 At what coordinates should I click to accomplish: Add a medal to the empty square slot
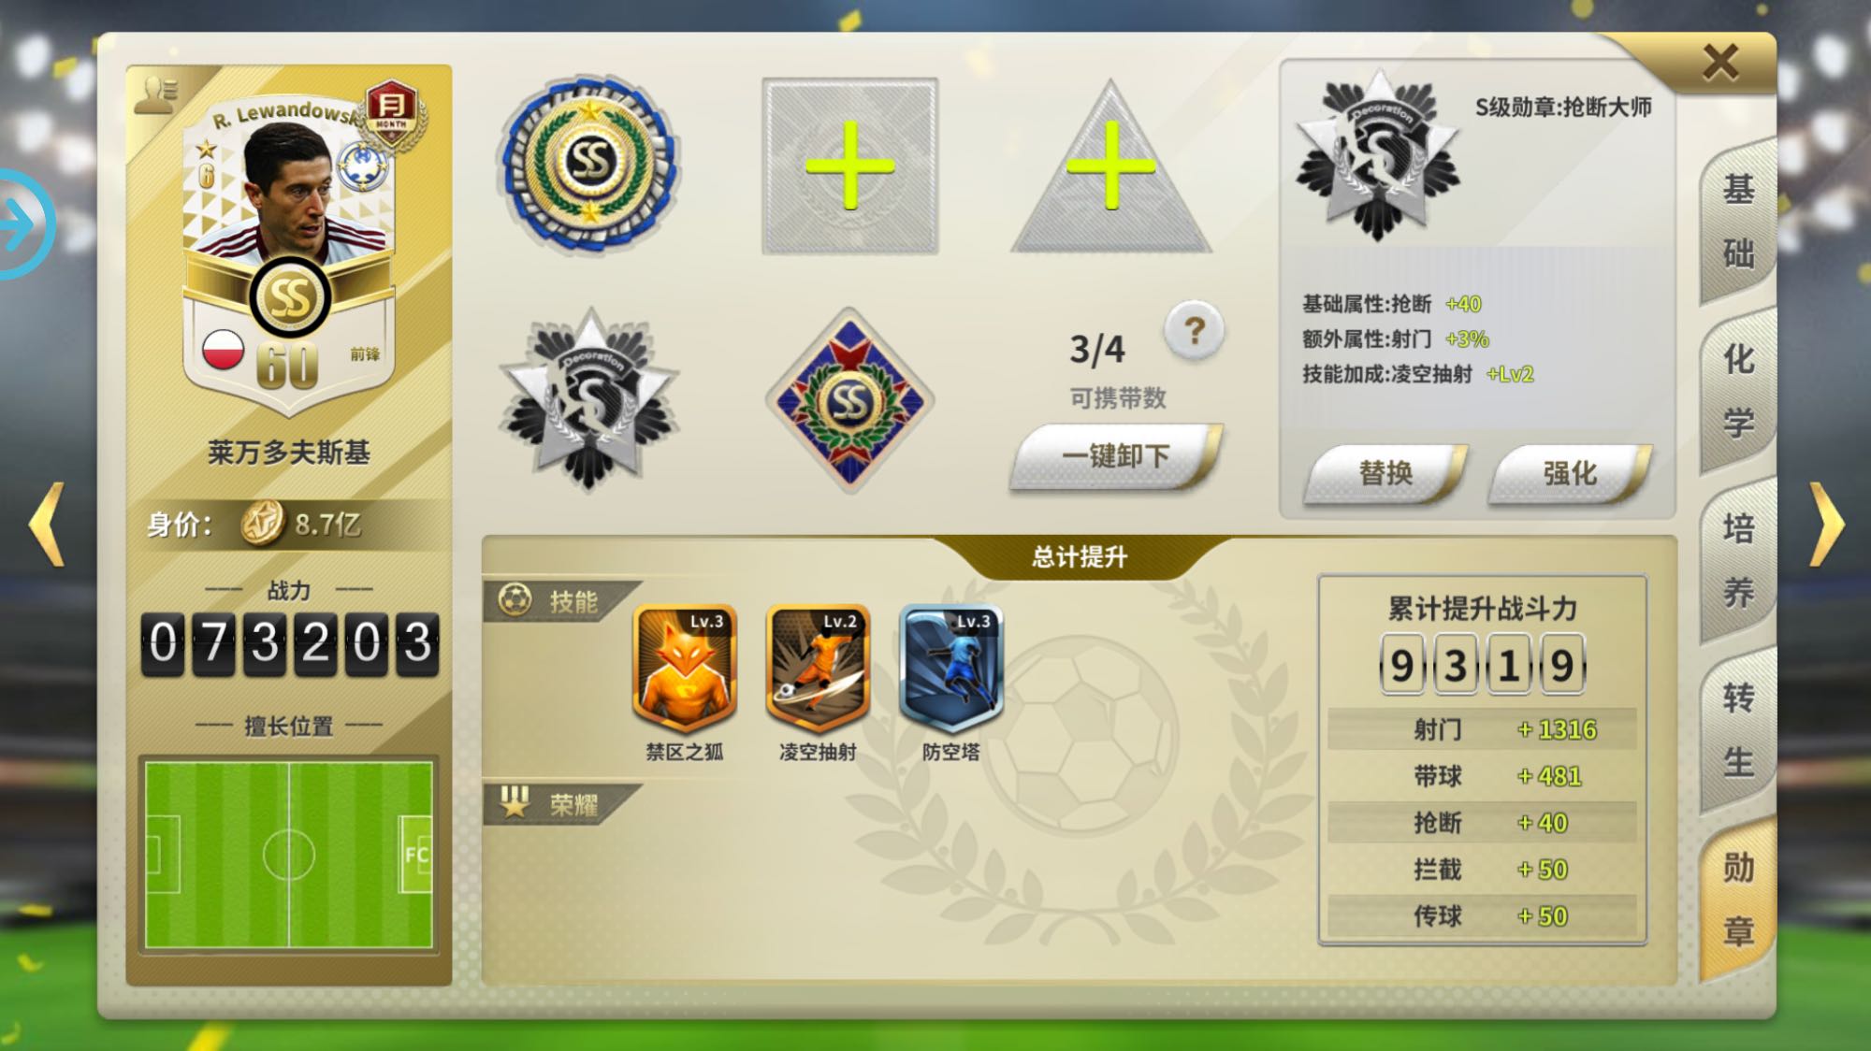[849, 166]
